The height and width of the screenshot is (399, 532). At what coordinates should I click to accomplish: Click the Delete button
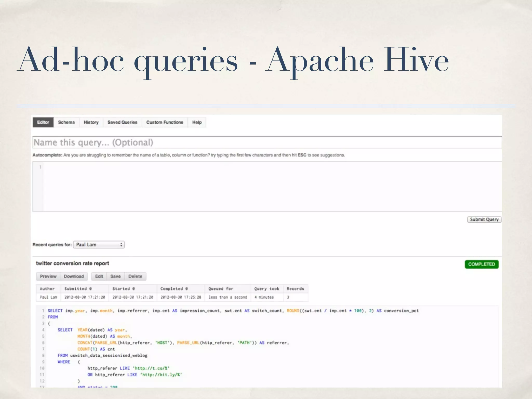click(135, 276)
